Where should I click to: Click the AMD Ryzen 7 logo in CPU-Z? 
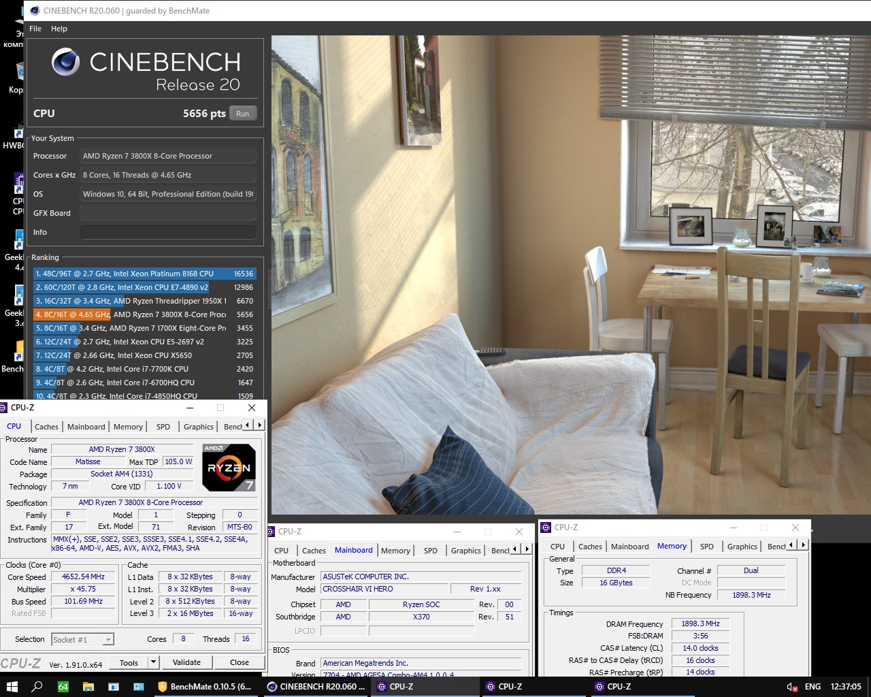pyautogui.click(x=229, y=468)
